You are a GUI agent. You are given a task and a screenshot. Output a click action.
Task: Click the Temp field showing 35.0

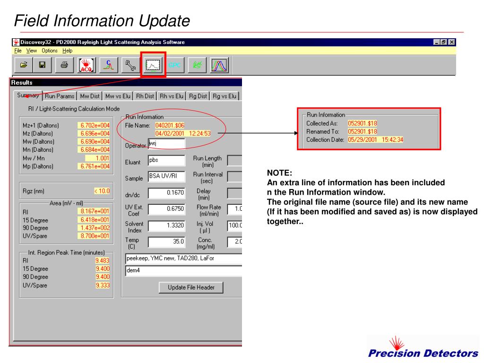coord(167,242)
